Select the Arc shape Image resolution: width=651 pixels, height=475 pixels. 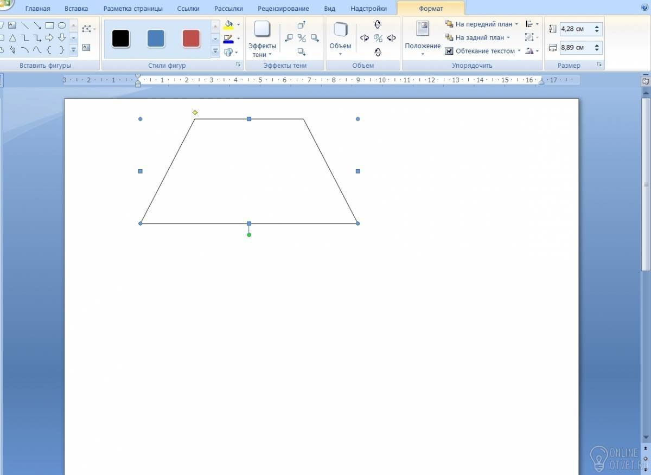[x=24, y=50]
